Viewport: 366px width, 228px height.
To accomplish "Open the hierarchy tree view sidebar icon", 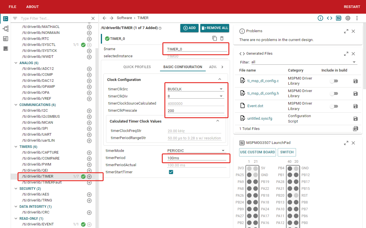I will click(x=5, y=28).
